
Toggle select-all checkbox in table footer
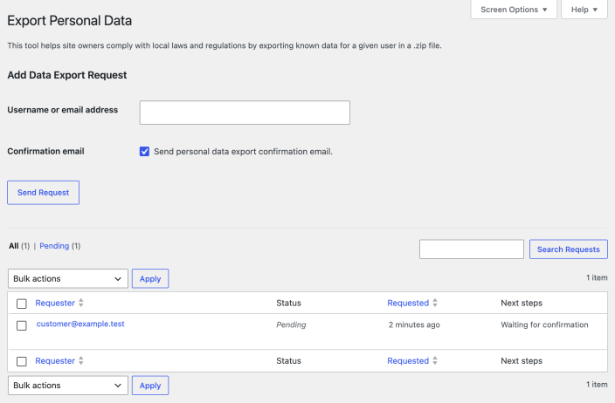22,361
